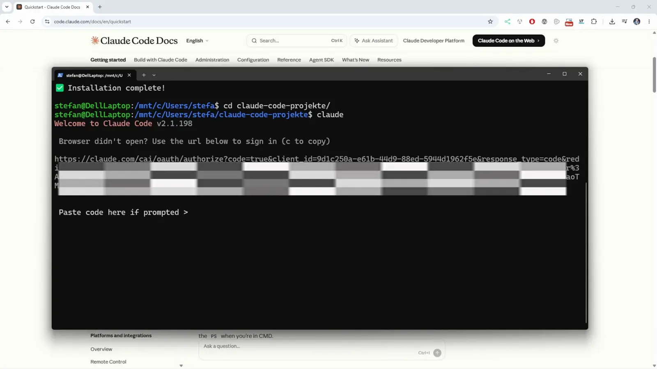Open the Chrome profile avatar

[637, 21]
